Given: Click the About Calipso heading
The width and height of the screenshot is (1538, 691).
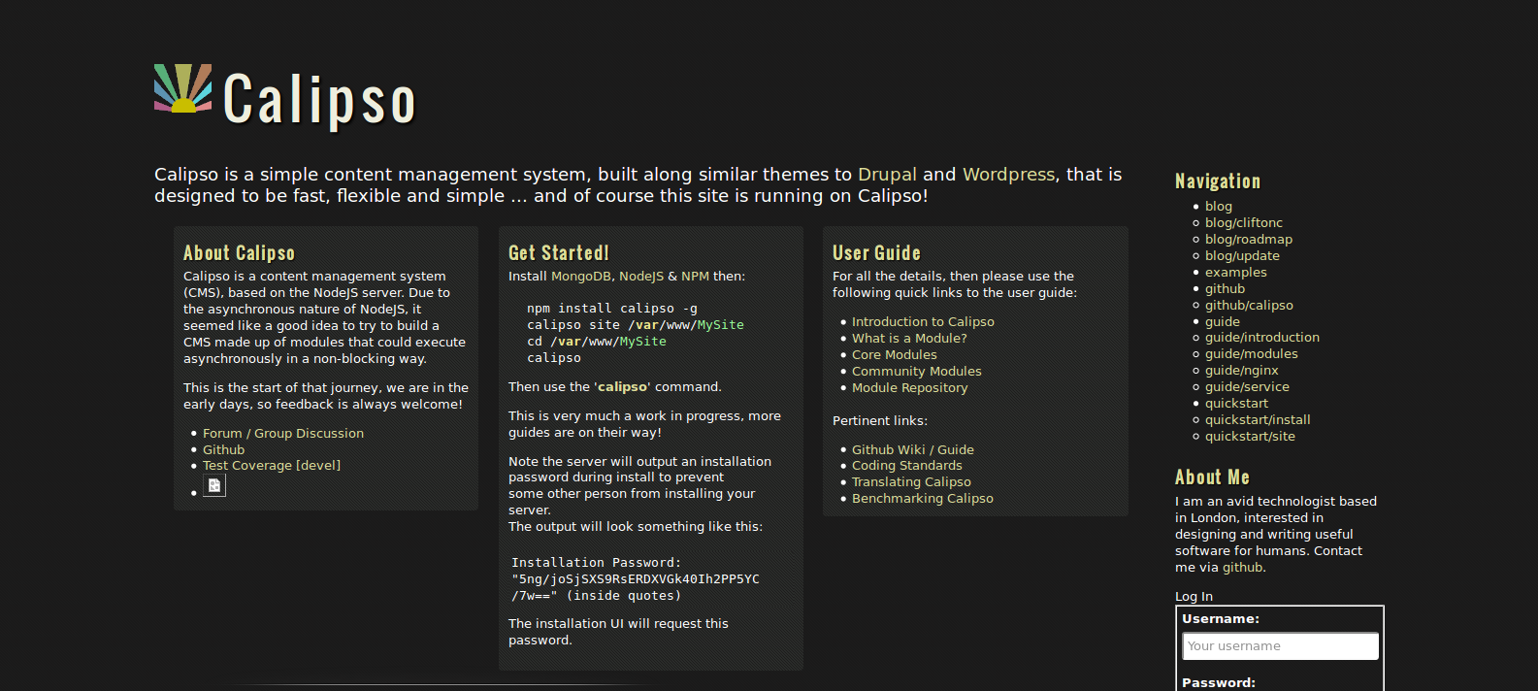Looking at the screenshot, I should point(239,253).
